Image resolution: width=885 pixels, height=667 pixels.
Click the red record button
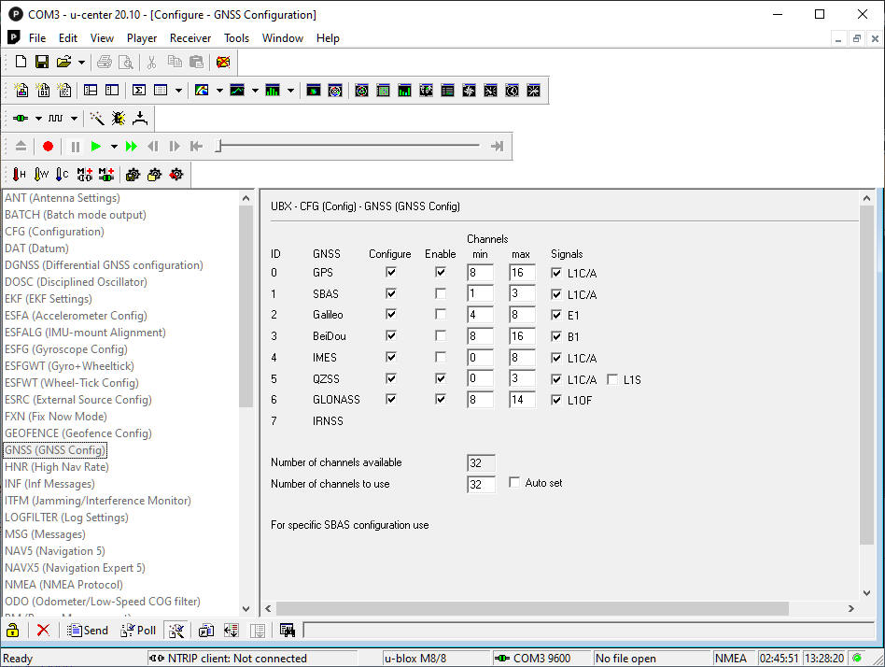tap(48, 147)
